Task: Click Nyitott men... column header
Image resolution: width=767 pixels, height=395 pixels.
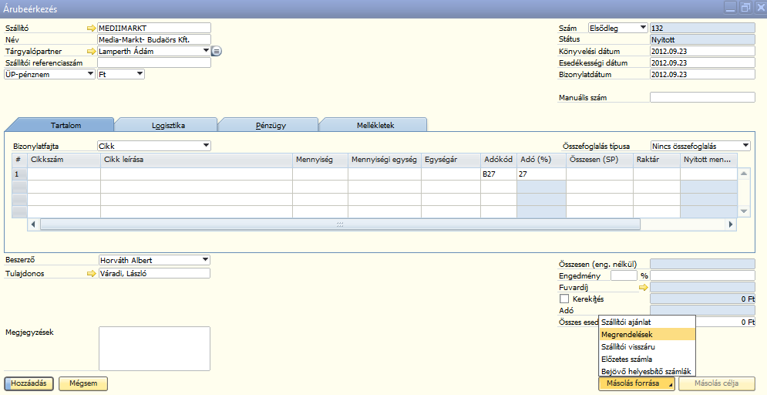Action: (708, 159)
